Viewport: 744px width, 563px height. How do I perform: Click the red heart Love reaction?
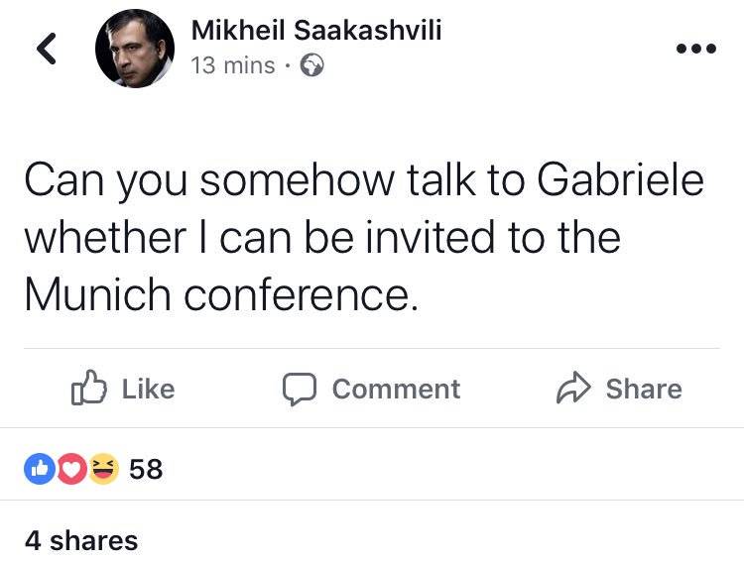[69, 468]
